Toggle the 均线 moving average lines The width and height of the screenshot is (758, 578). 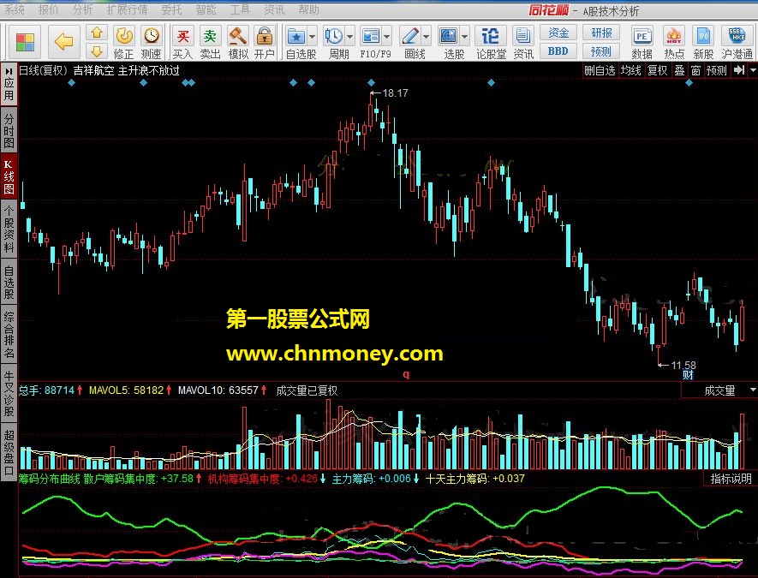[x=631, y=70]
